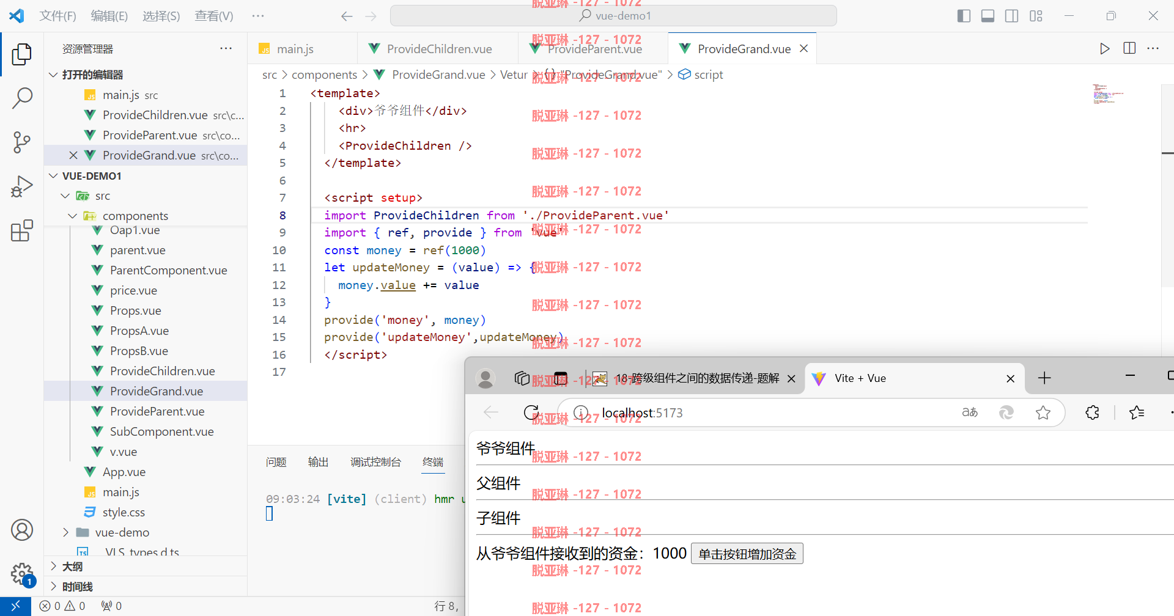
Task: Show more menu bar items ellipsis
Action: [x=258, y=16]
